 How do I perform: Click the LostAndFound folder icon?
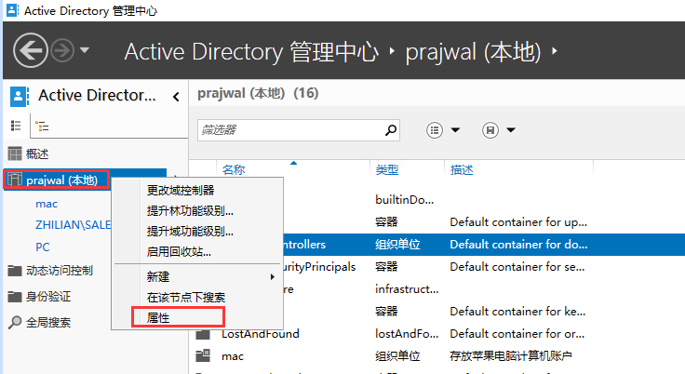[203, 335]
